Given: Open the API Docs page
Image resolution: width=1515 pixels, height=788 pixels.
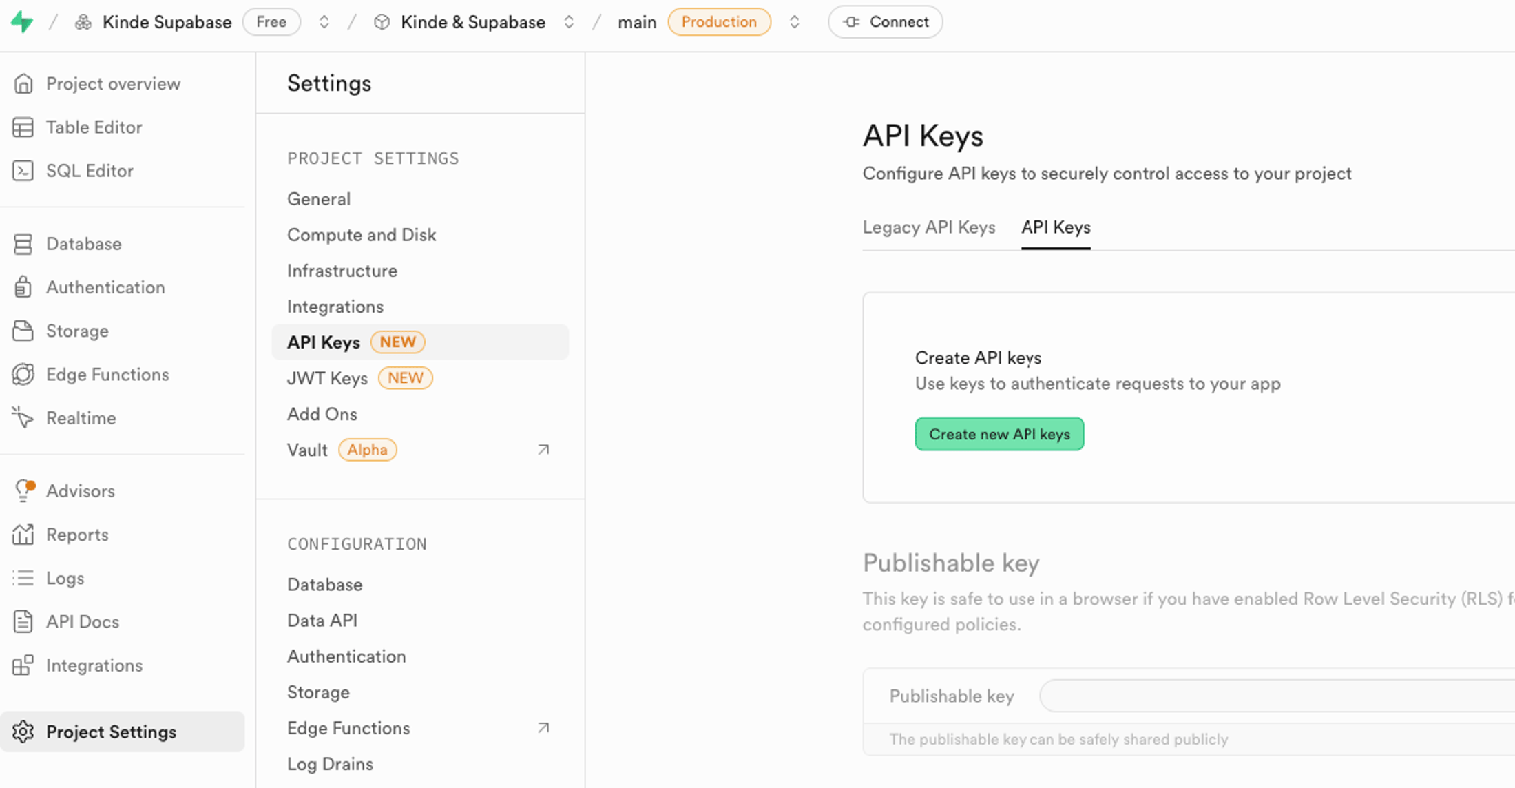Looking at the screenshot, I should [82, 621].
